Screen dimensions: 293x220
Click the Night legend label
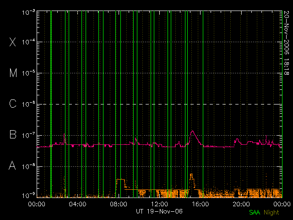tap(271, 213)
